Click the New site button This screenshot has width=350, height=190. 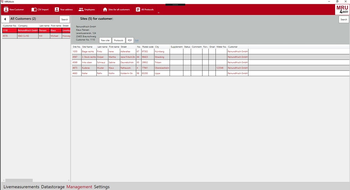105,40
